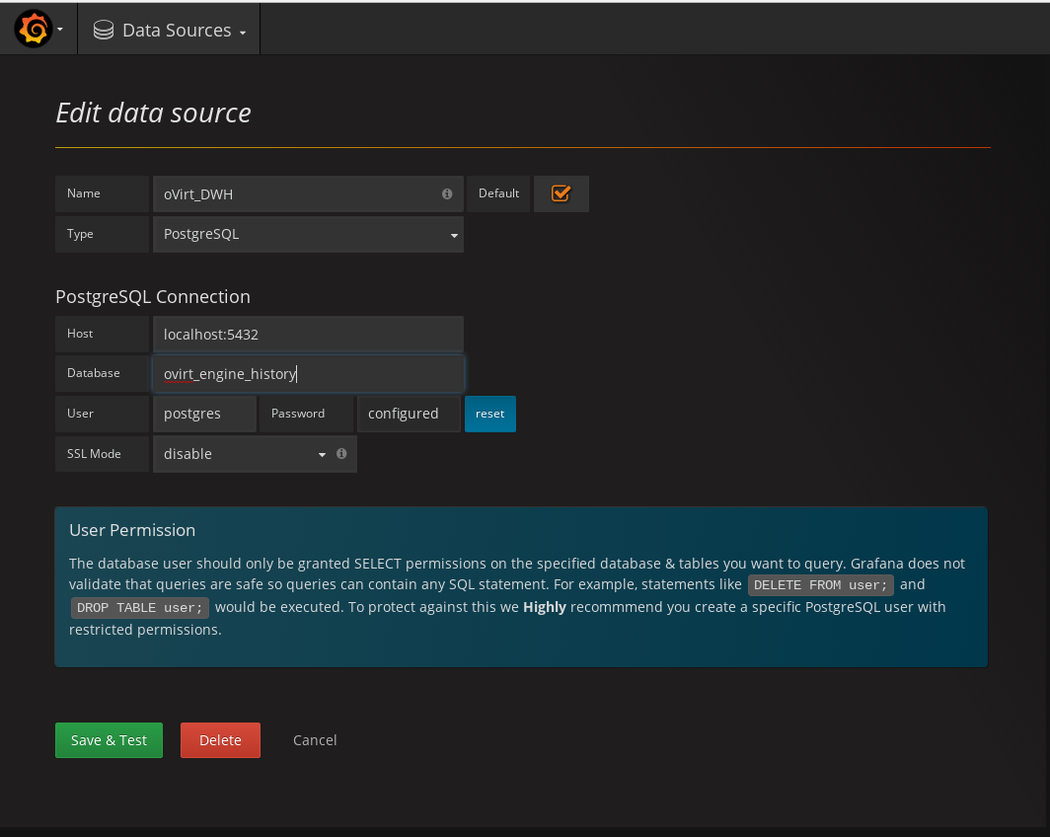Open the SSL Mode disable dropdown

(244, 454)
